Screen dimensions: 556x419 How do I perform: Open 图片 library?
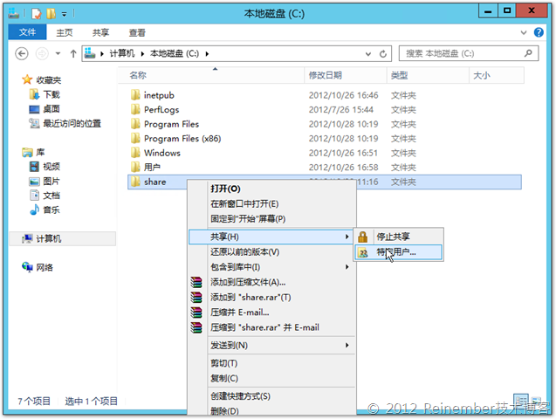51,182
